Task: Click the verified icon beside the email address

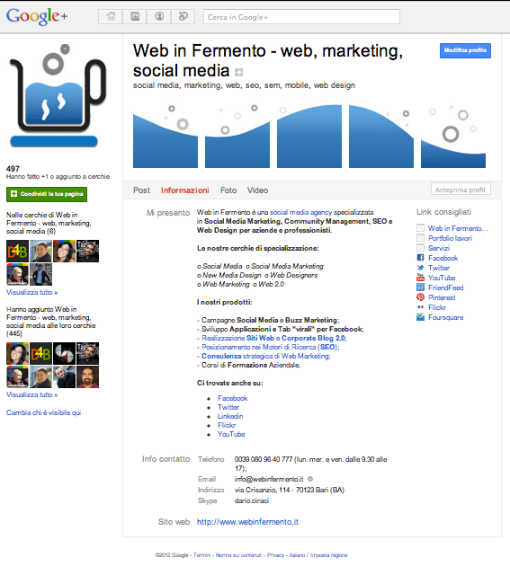Action: pos(310,479)
